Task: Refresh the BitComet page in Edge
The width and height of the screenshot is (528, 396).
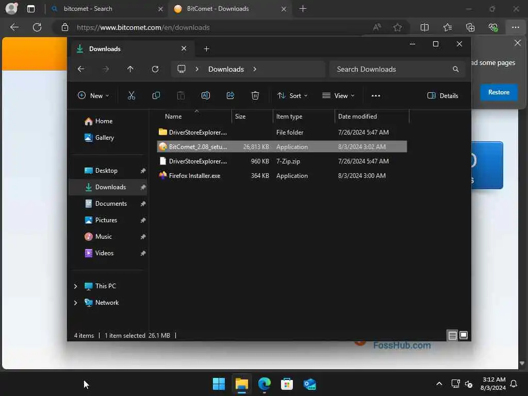Action: [37, 27]
